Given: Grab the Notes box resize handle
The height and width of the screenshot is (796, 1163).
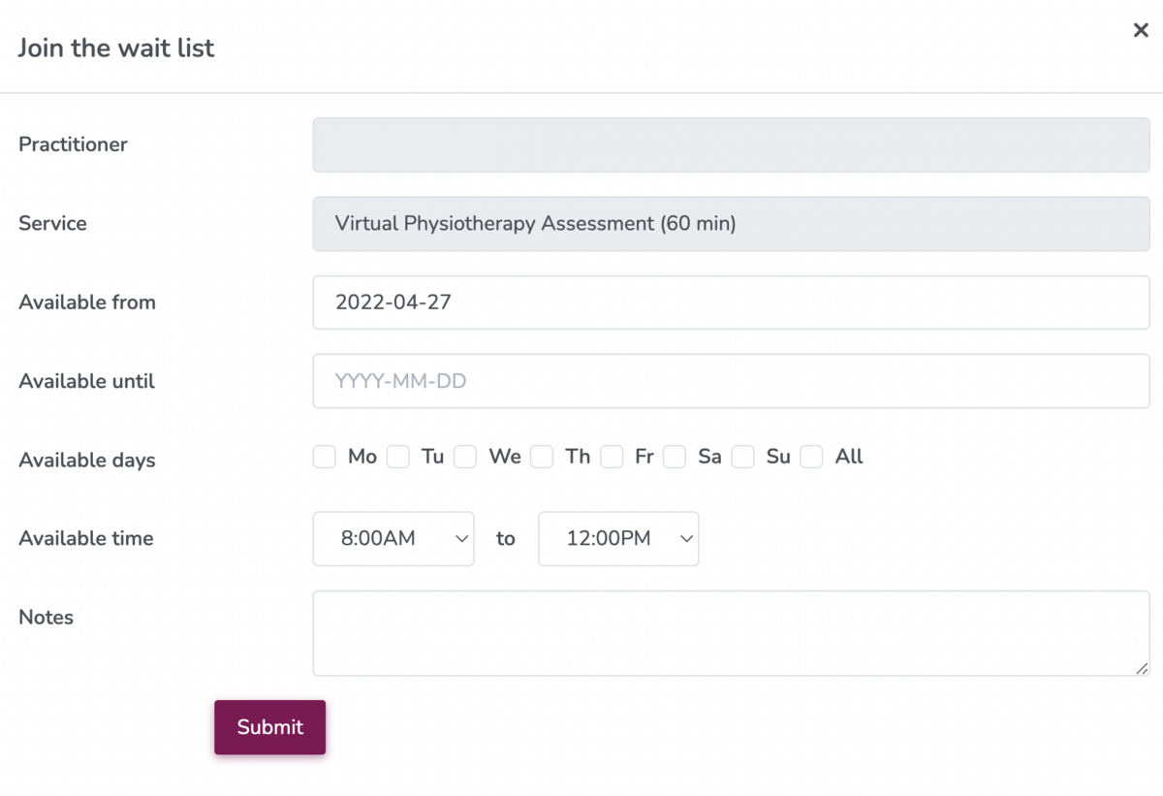Looking at the screenshot, I should [1143, 668].
